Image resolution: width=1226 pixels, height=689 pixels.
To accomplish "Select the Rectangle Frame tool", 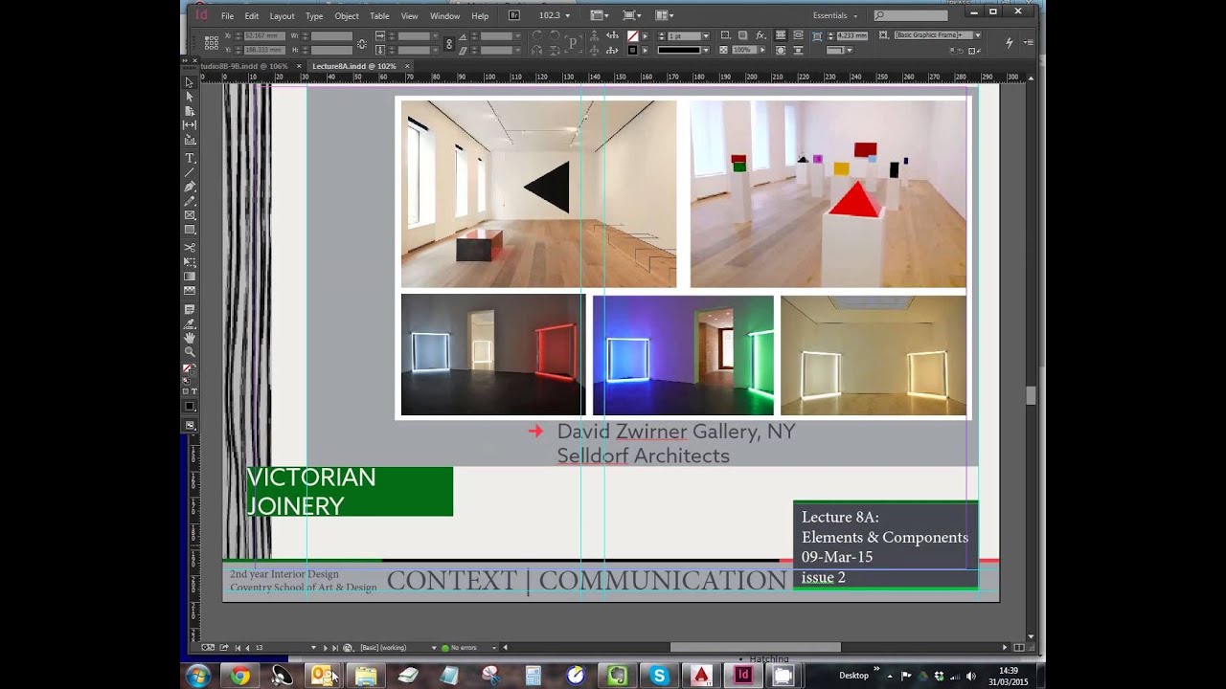I will [190, 215].
